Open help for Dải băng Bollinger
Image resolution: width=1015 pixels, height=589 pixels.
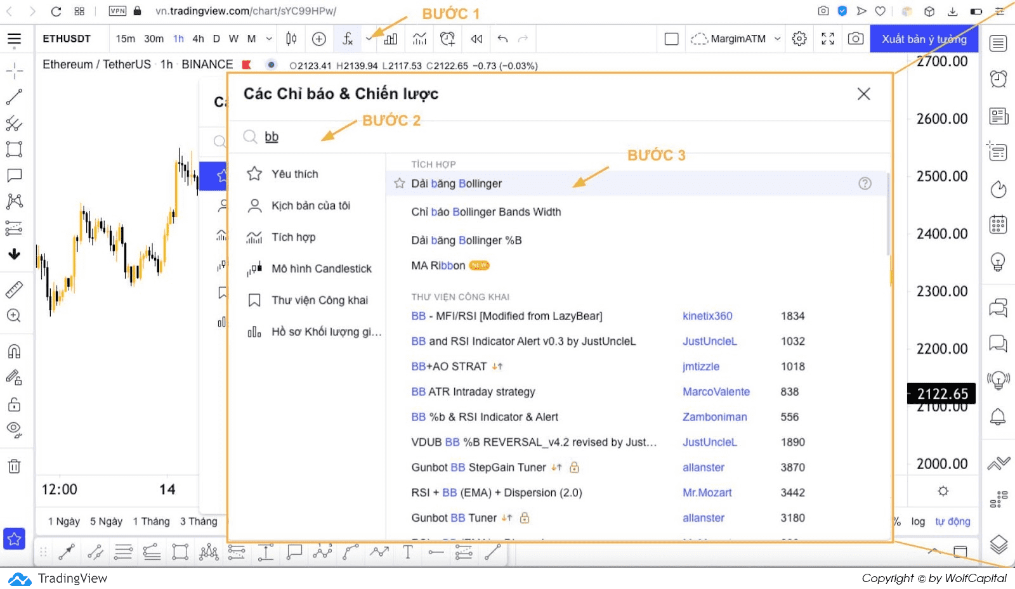point(865,183)
